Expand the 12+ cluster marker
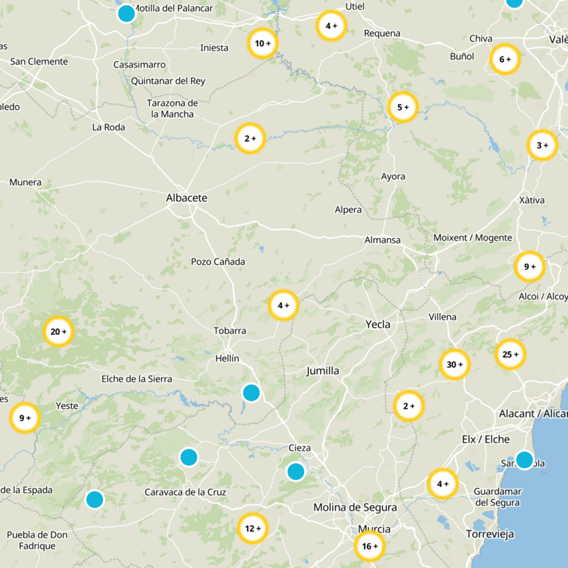This screenshot has height=568, width=568. [253, 528]
